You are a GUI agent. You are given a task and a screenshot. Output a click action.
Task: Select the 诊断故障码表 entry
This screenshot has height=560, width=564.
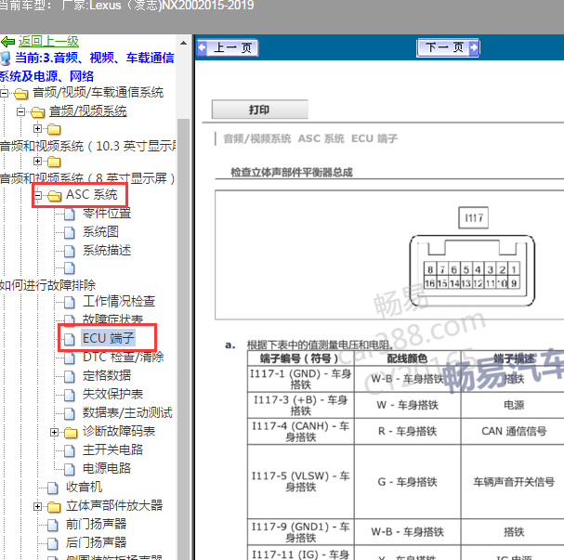tap(119, 431)
